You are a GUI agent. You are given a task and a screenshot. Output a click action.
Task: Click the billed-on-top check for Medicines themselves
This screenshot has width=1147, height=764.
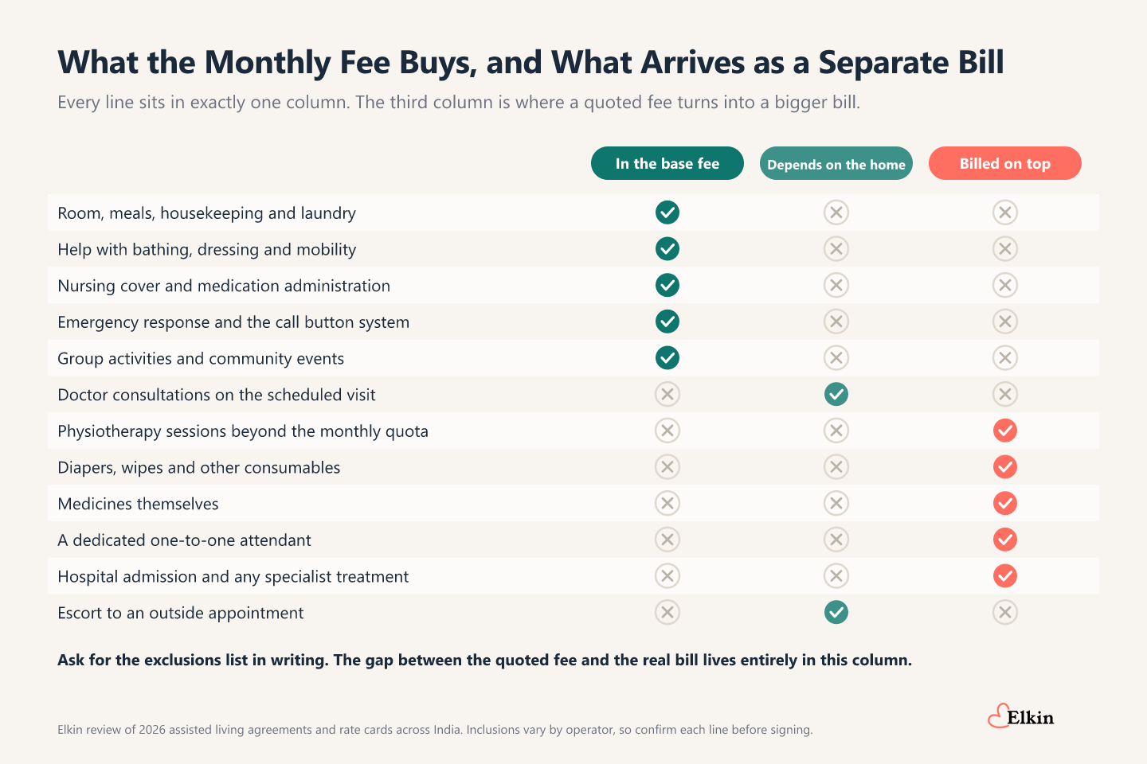(1005, 503)
